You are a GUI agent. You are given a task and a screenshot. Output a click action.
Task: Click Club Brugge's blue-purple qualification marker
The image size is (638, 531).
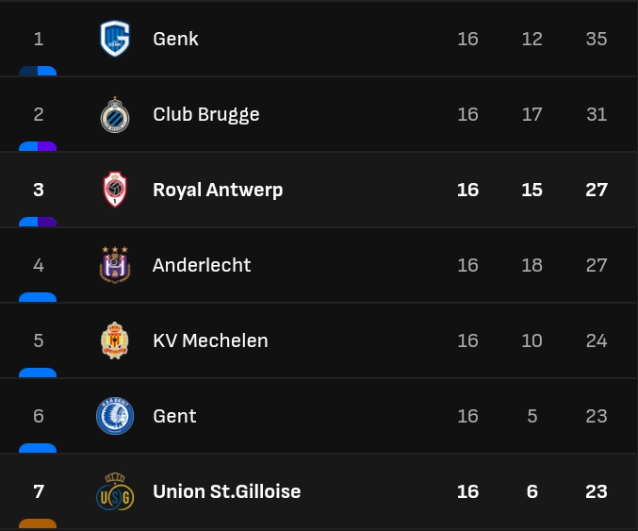point(38,146)
